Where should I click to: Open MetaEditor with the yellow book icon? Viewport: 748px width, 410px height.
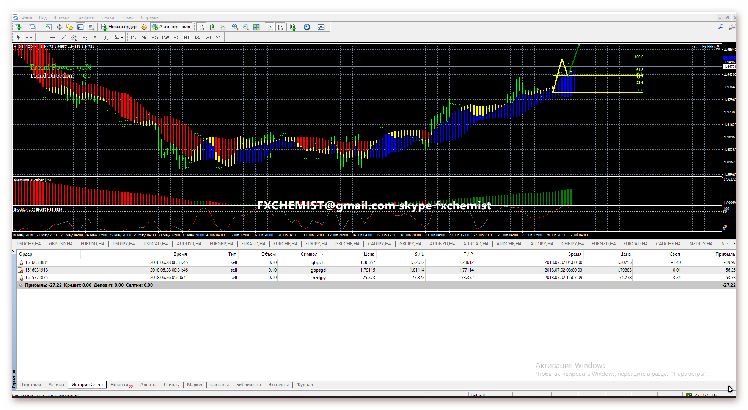pyautogui.click(x=144, y=27)
